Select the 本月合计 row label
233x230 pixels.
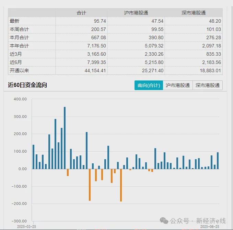point(19,37)
